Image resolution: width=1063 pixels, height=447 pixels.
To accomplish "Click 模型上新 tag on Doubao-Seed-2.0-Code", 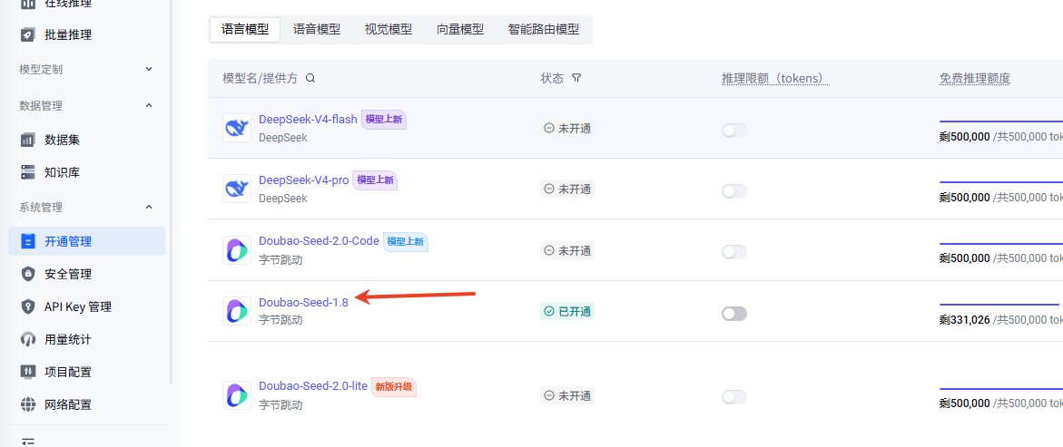I will click(x=406, y=242).
